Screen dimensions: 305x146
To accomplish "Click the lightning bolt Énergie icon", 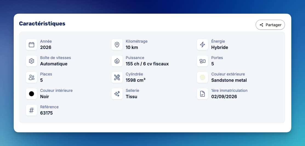I will (x=203, y=45).
